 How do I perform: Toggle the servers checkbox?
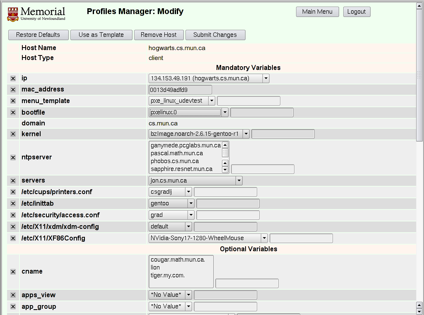pyautogui.click(x=13, y=180)
